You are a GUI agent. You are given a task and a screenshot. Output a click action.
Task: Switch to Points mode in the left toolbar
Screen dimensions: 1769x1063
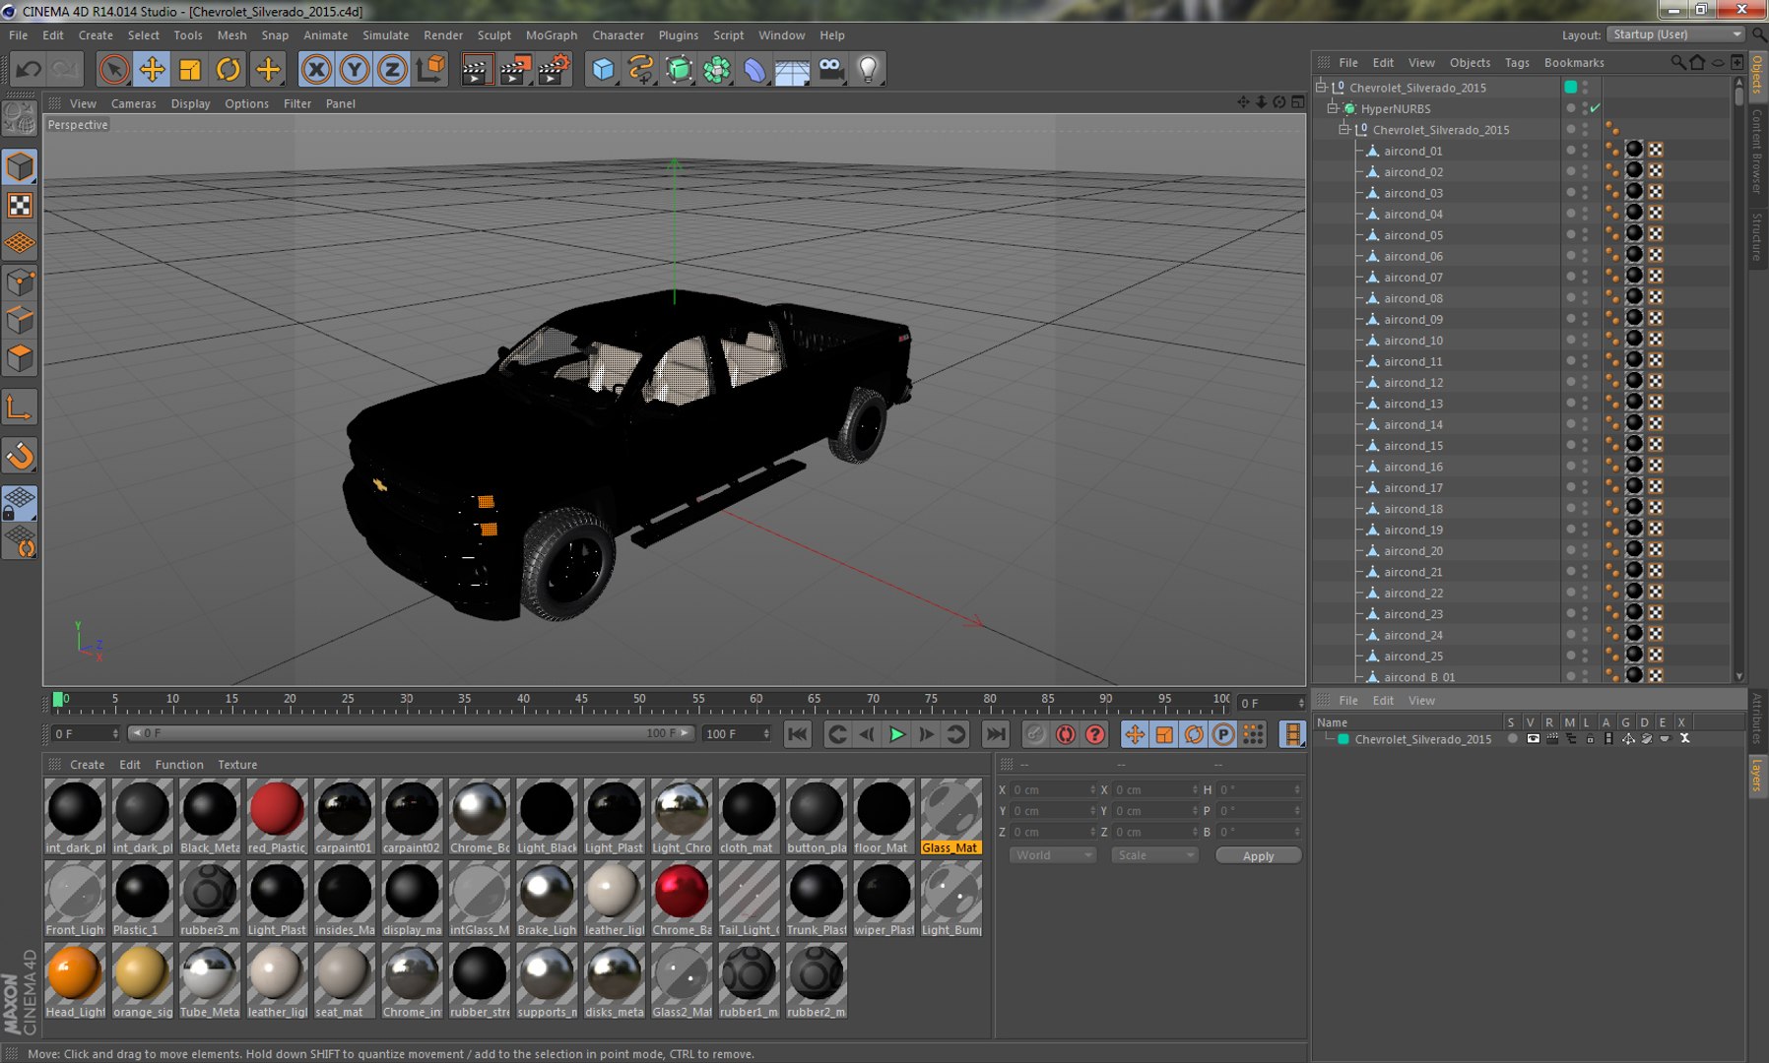click(x=20, y=282)
